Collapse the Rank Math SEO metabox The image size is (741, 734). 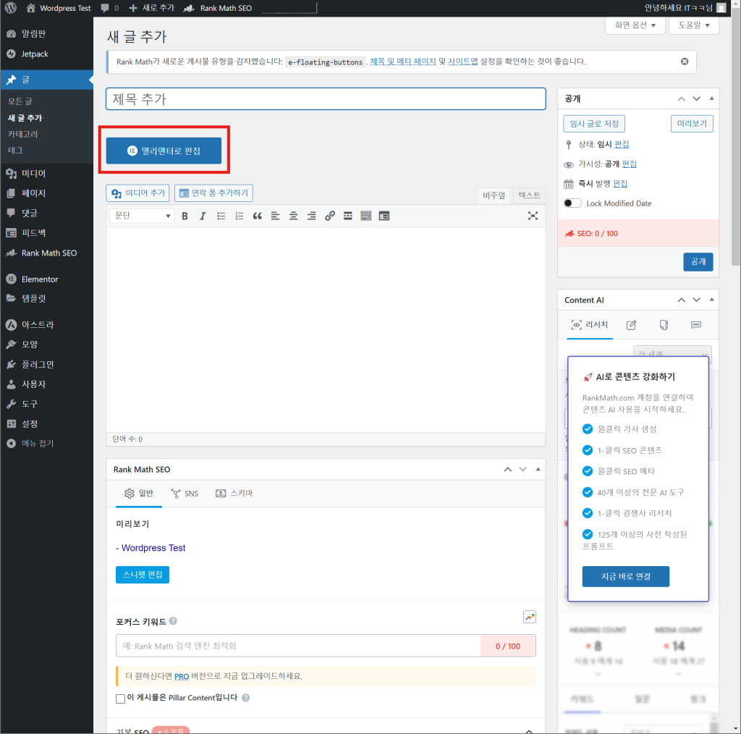[x=538, y=469]
